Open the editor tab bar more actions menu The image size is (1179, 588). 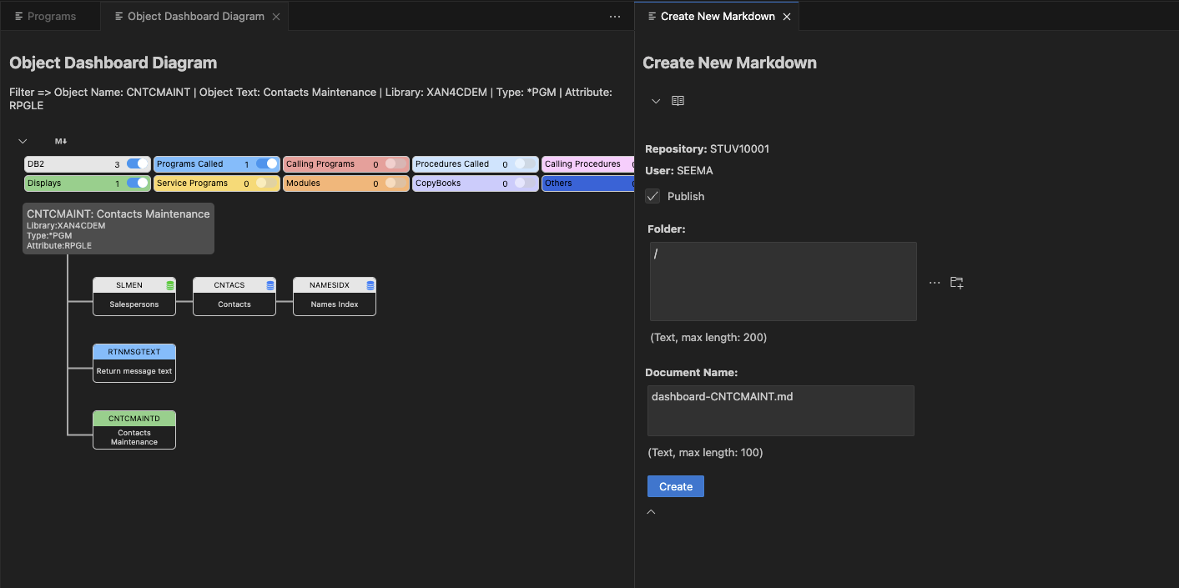tap(615, 17)
